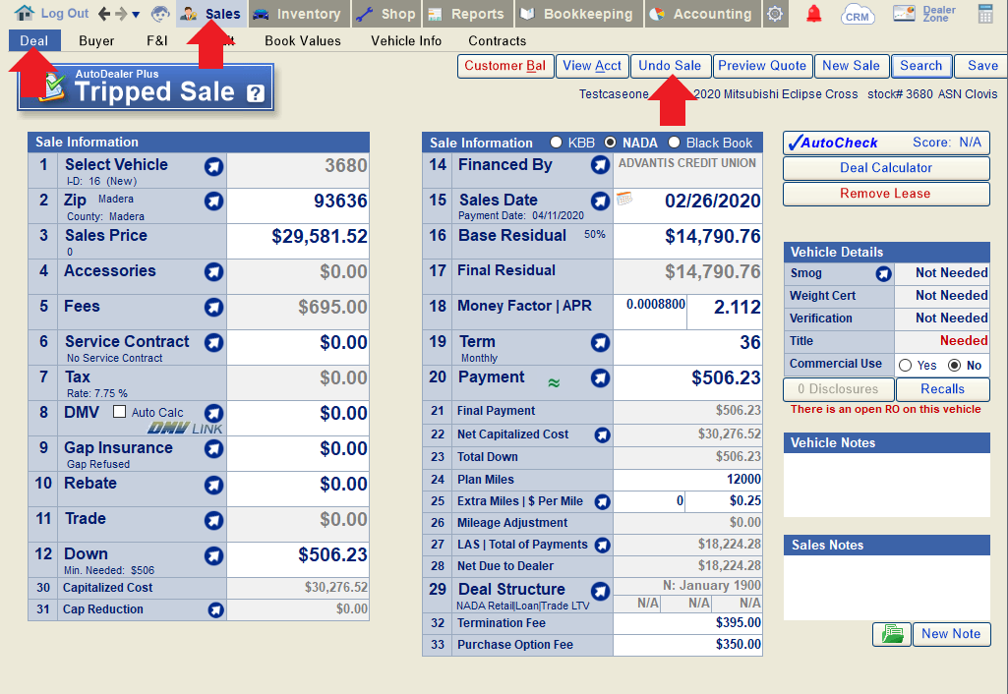Open Accessories arrow button

[213, 272]
